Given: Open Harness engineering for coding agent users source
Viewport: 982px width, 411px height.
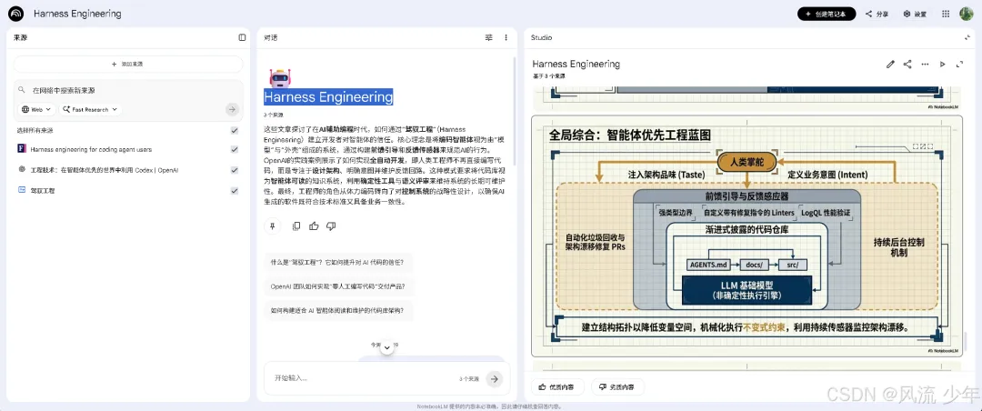Looking at the screenshot, I should (x=91, y=149).
